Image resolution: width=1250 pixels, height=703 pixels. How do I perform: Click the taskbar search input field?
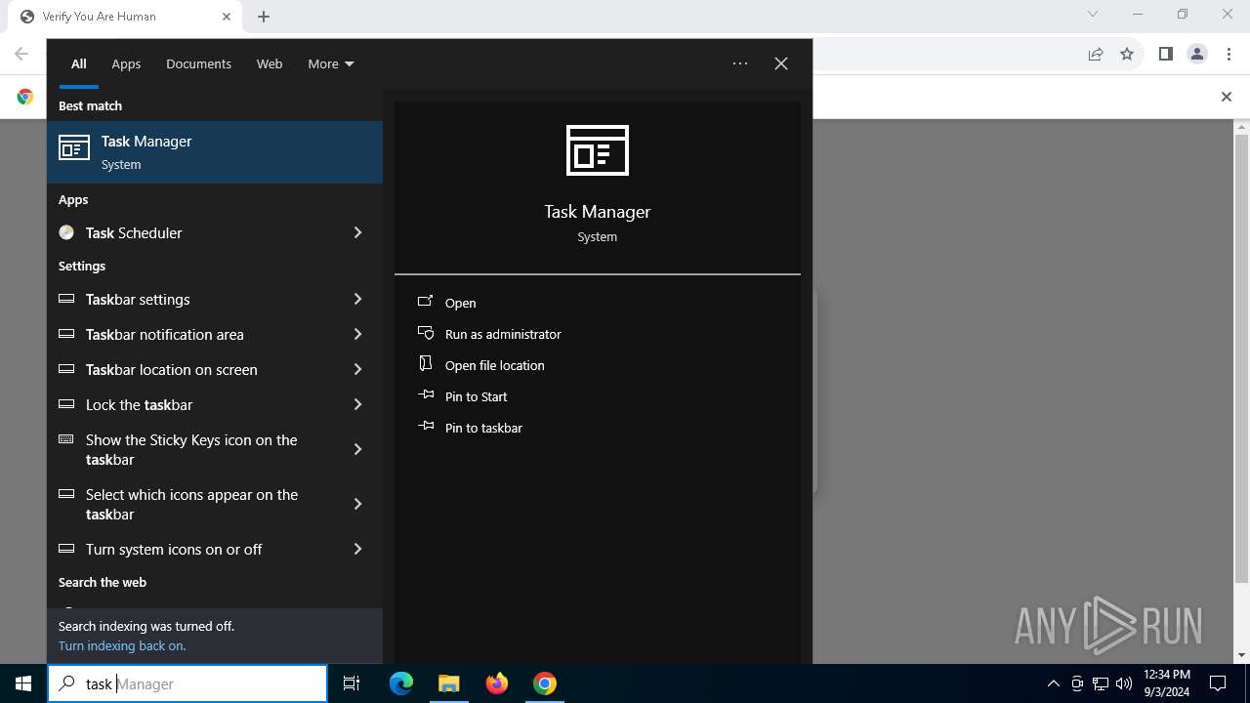pyautogui.click(x=187, y=683)
